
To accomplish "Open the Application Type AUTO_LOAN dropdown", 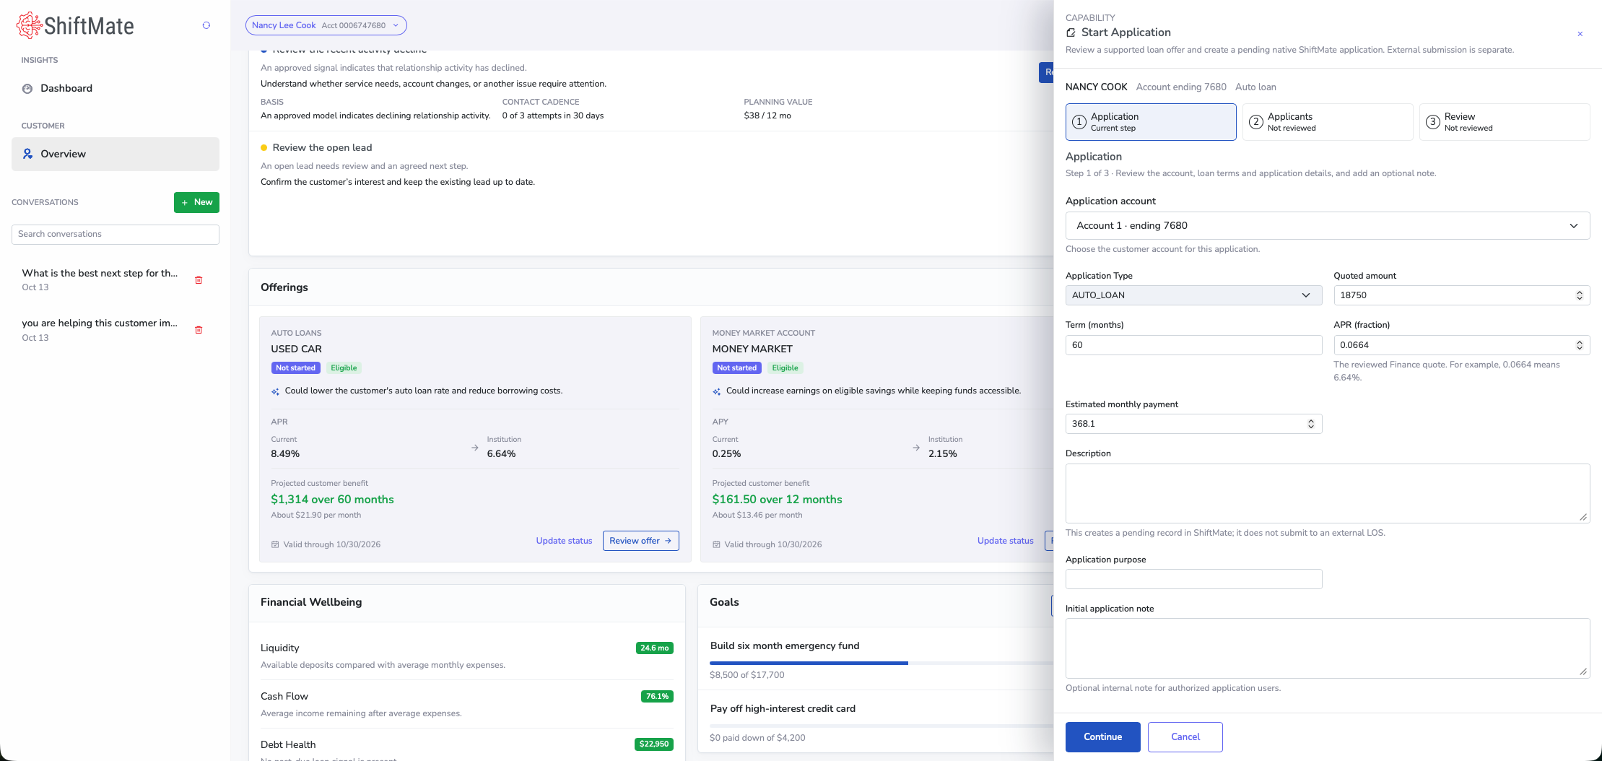I will click(x=1193, y=295).
